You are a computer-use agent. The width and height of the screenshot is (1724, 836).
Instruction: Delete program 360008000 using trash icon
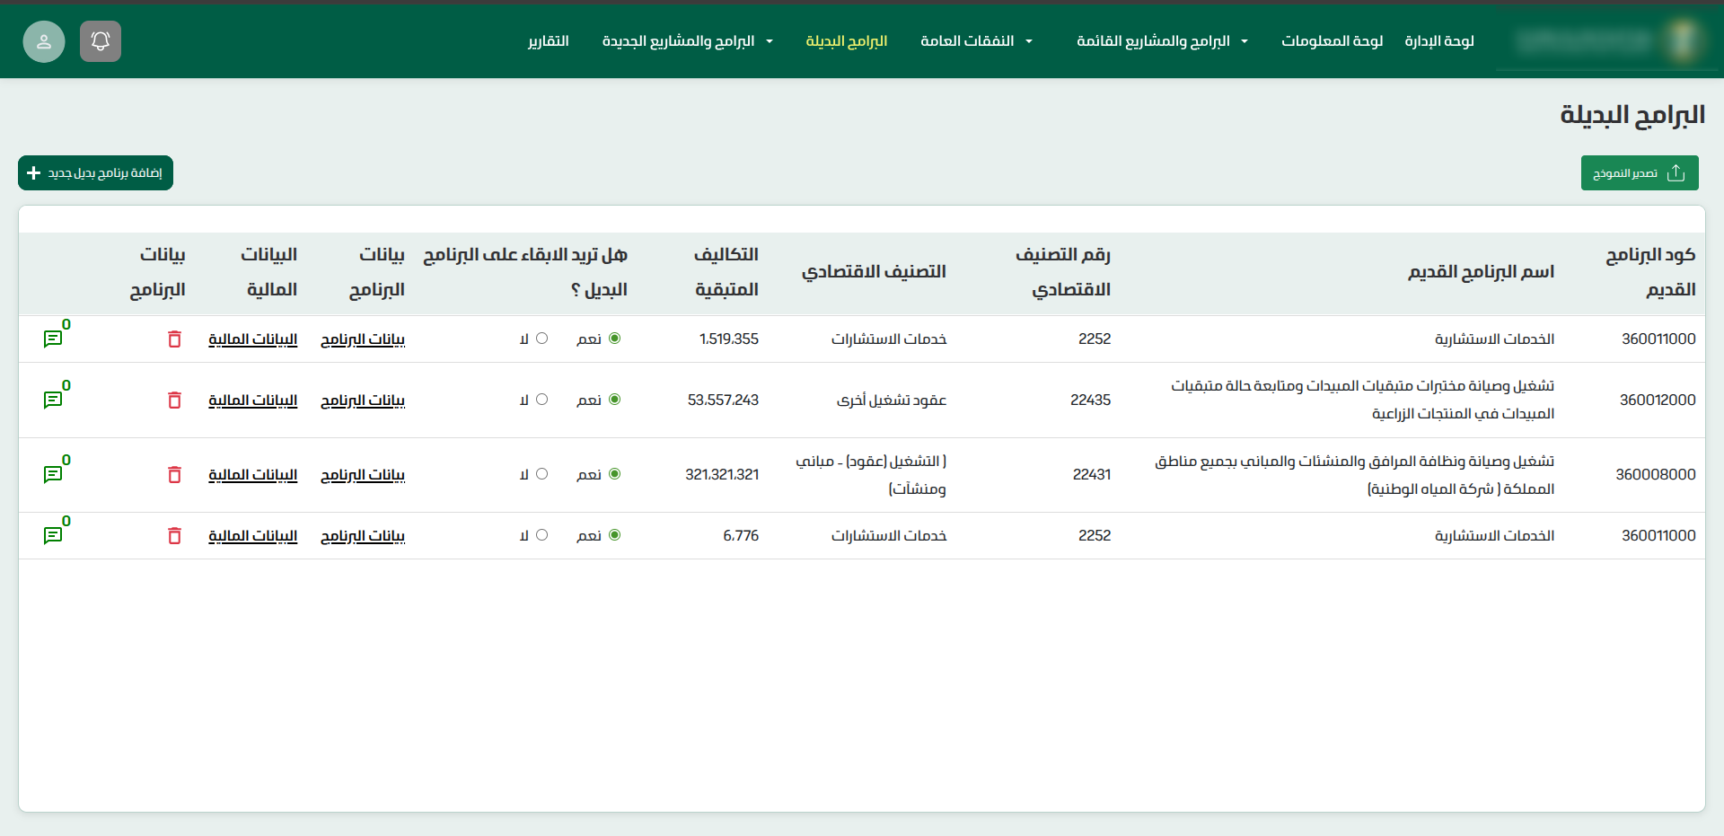pos(174,475)
